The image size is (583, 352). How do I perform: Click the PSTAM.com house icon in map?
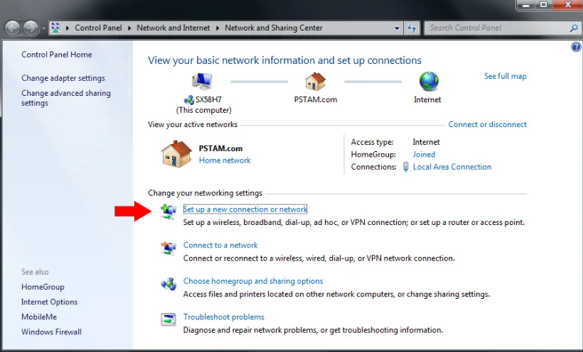(315, 82)
